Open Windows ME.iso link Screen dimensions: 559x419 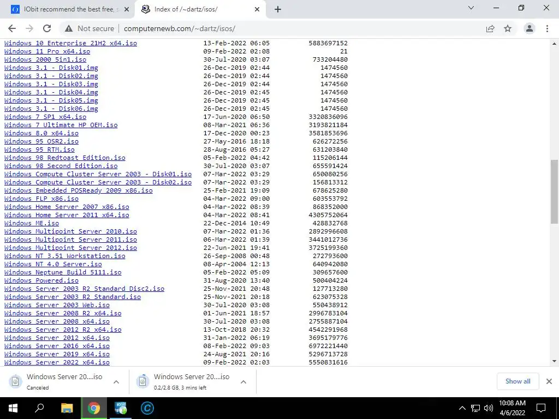click(x=32, y=223)
